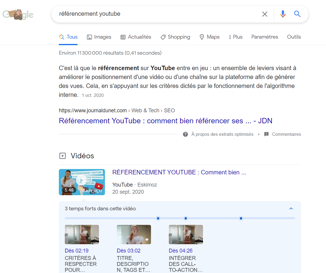This screenshot has height=273, width=326.
Task: Start voice search with the microphone icon
Action: pos(283,14)
